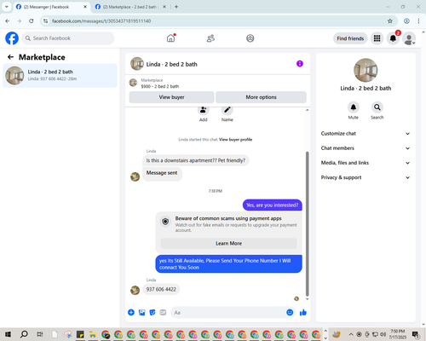Open View buyer profile link
Viewport: 426px width, 341px height.
235,140
